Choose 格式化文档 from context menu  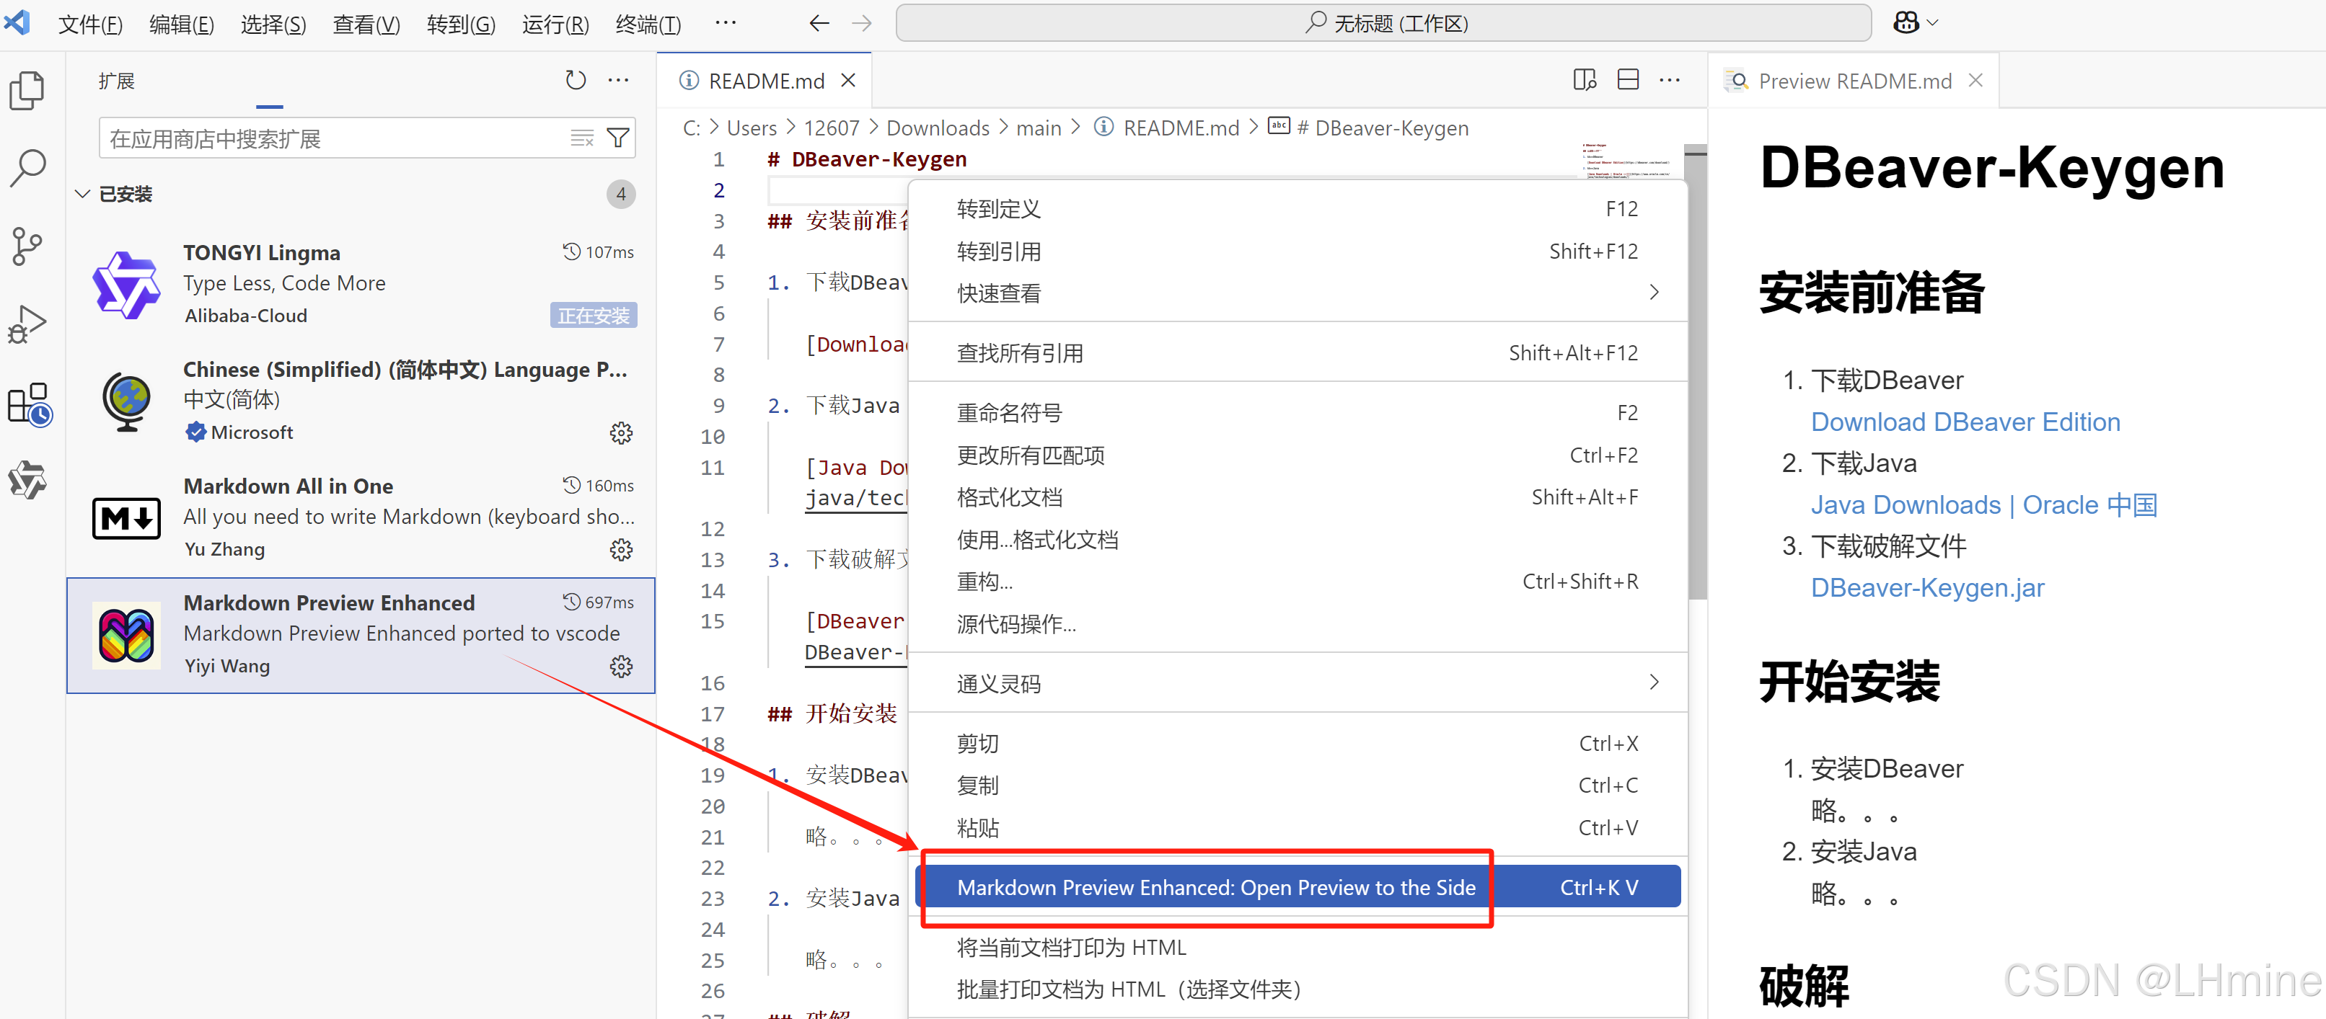click(x=1298, y=497)
